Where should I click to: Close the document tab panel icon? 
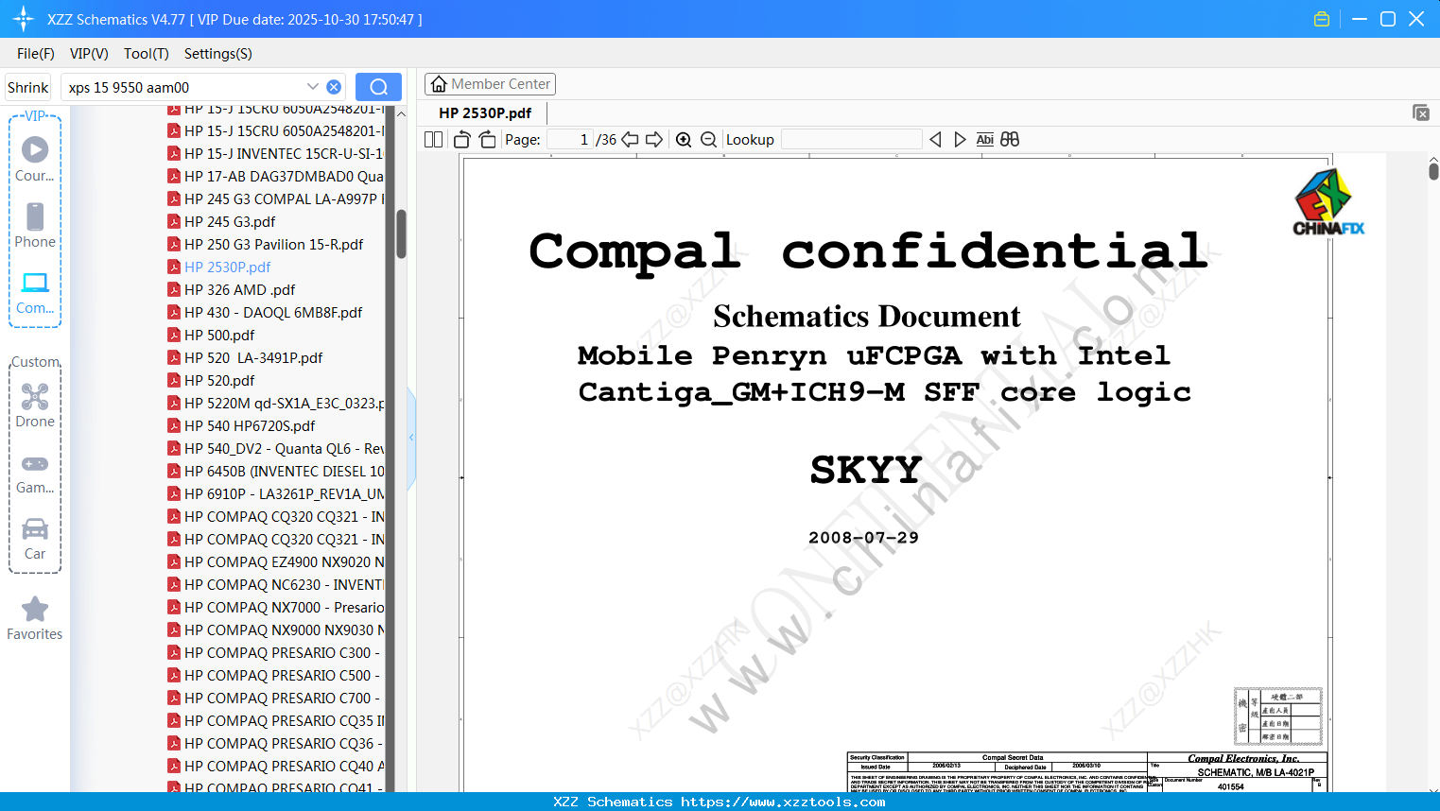coord(1421,112)
